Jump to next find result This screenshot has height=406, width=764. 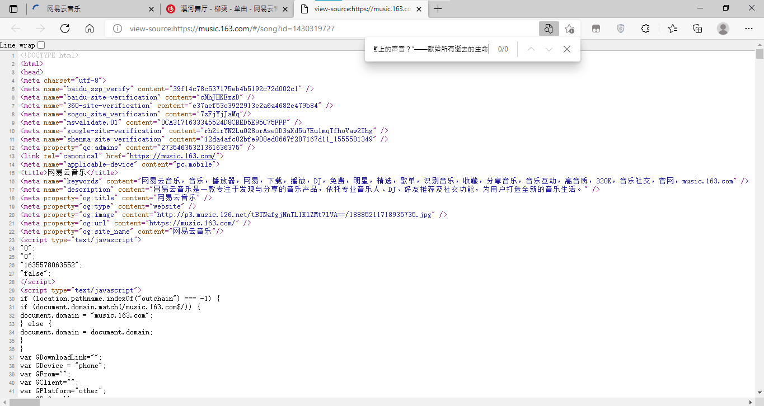pyautogui.click(x=549, y=49)
